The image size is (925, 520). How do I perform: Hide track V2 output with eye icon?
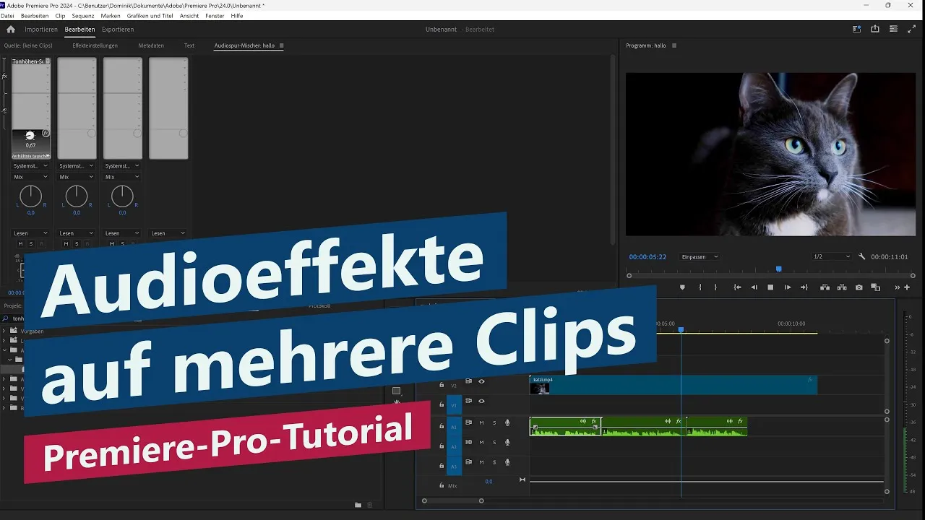(x=481, y=381)
